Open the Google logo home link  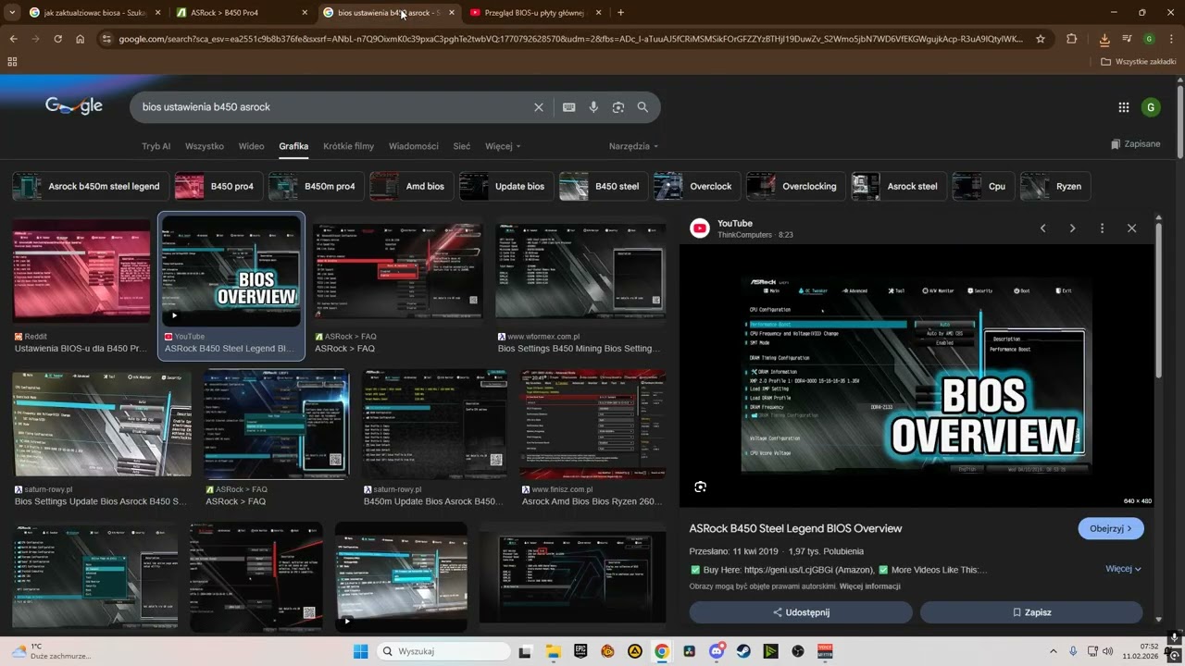(x=74, y=106)
